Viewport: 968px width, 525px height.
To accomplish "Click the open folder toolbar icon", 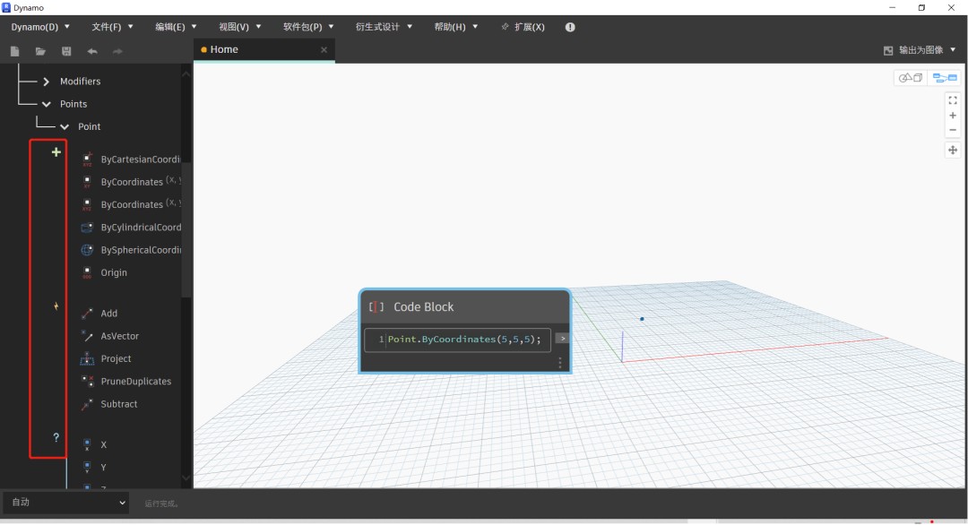I will point(40,51).
